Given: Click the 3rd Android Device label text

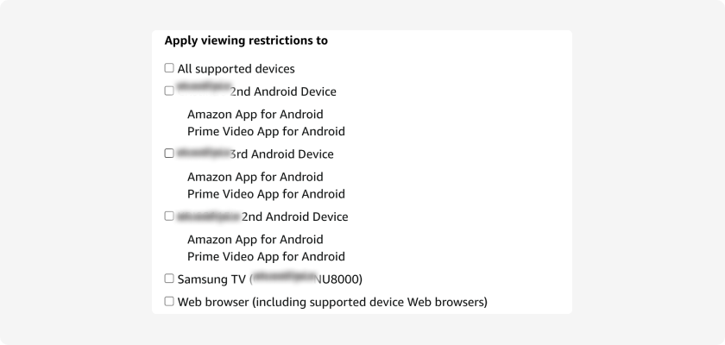Looking at the screenshot, I should [281, 154].
